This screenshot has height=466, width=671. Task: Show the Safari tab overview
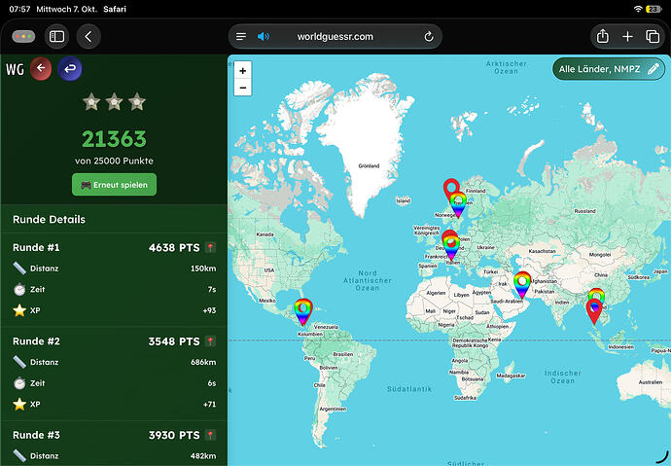click(653, 37)
